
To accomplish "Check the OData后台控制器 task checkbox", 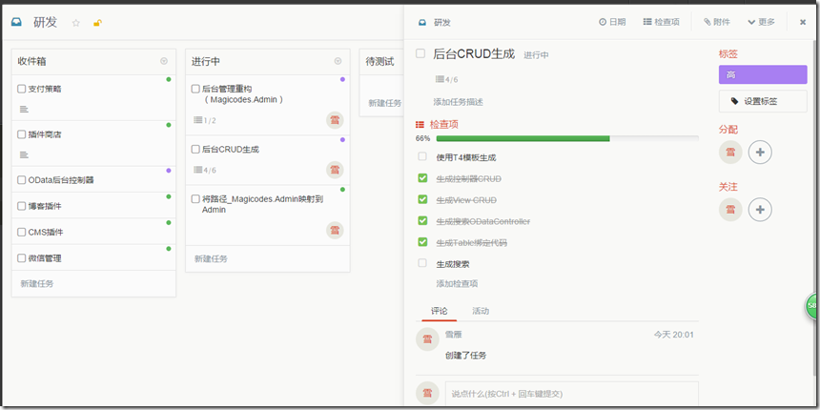I will tap(21, 180).
